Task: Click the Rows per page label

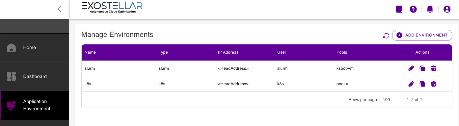Action: [x=363, y=99]
